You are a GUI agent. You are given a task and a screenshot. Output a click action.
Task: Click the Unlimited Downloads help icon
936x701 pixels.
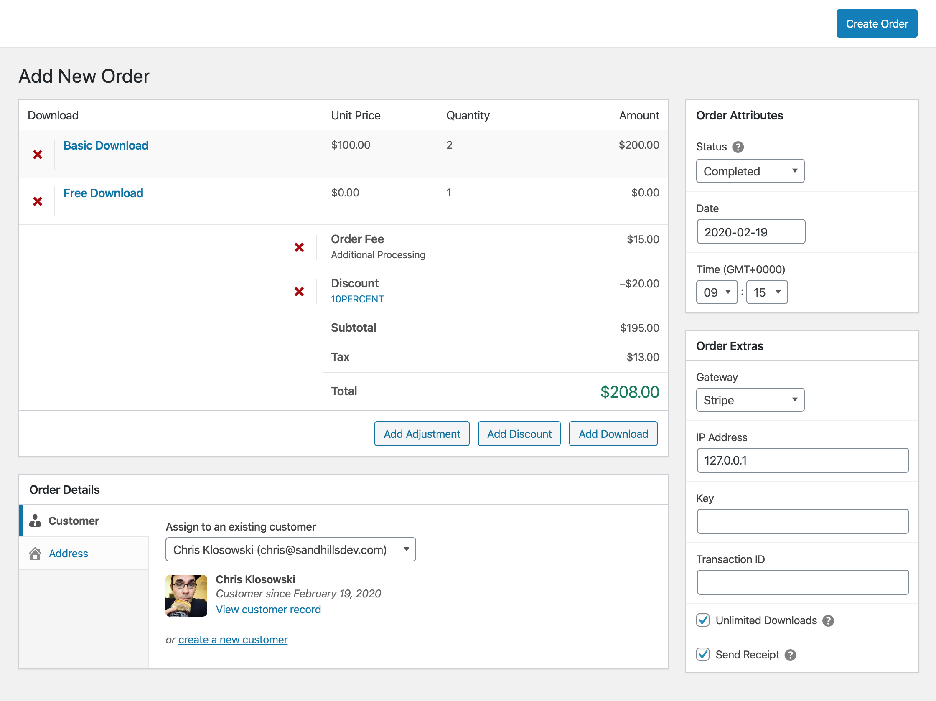[828, 621]
